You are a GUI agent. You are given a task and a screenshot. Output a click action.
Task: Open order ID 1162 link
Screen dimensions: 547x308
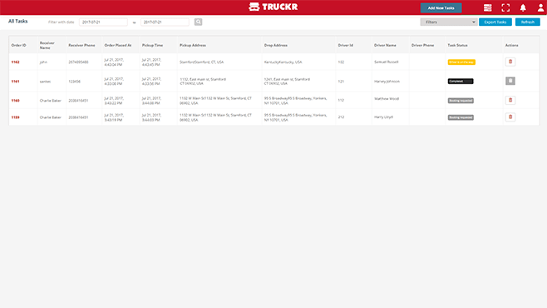click(15, 62)
